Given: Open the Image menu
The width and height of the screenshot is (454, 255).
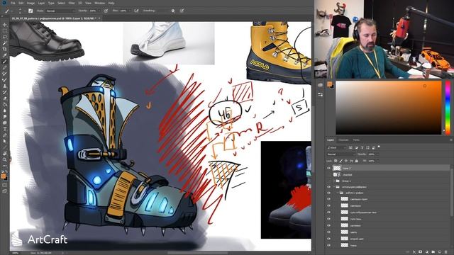Looking at the screenshot, I should [31, 3].
